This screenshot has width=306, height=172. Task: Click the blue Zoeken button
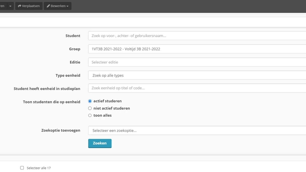(100, 143)
